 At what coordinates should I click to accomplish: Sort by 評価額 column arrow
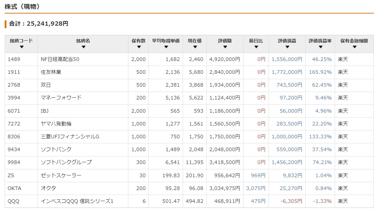pos(225,47)
